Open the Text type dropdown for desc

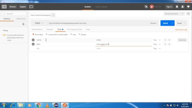coord(157,44)
